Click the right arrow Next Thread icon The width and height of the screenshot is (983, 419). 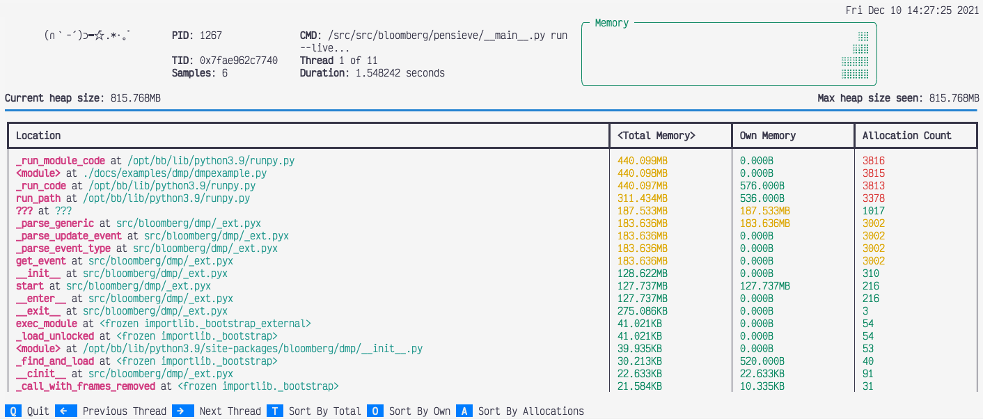183,411
